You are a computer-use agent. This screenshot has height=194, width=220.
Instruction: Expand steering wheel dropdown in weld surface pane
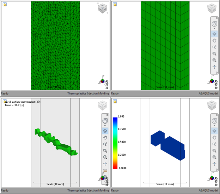(x=105, y=126)
